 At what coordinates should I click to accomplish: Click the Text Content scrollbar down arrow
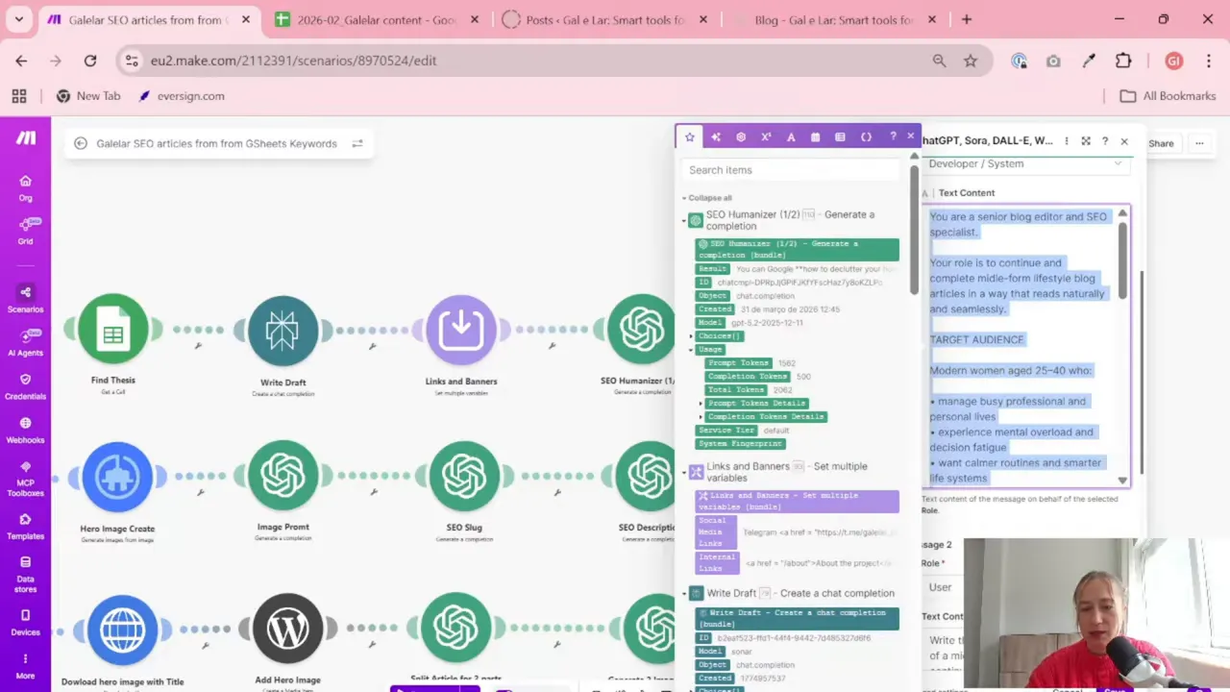1122,480
